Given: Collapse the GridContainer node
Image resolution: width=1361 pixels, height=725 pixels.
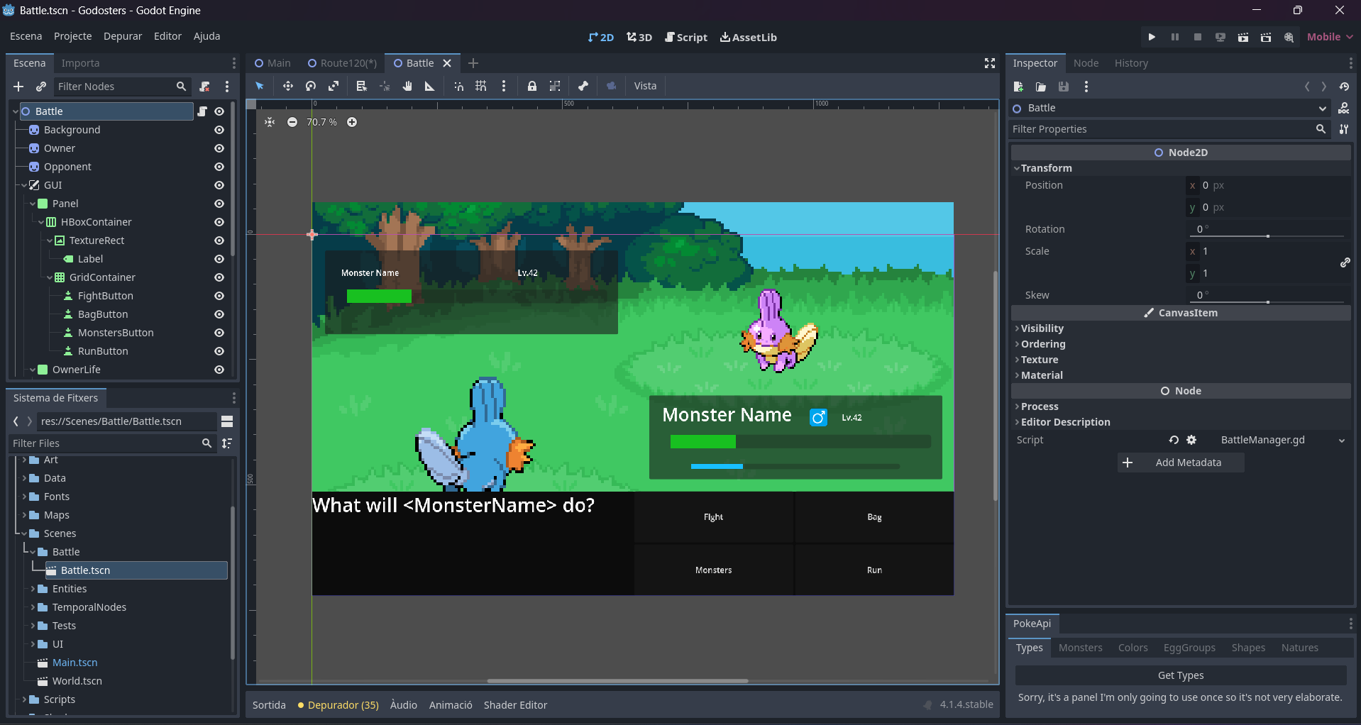Looking at the screenshot, I should pos(50,277).
